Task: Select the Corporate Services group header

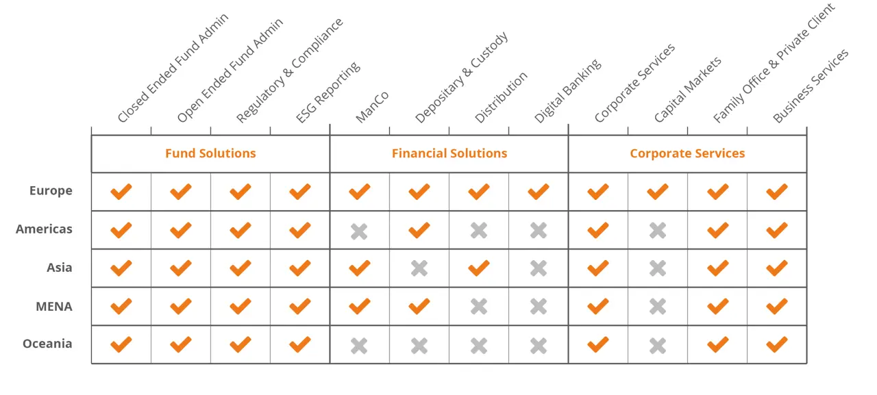Action: (687, 153)
